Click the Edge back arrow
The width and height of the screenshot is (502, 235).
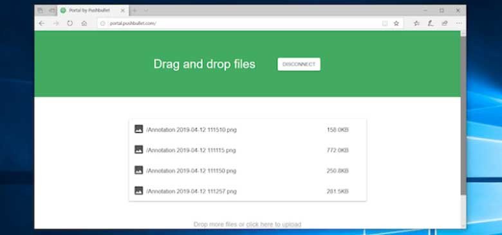click(41, 23)
